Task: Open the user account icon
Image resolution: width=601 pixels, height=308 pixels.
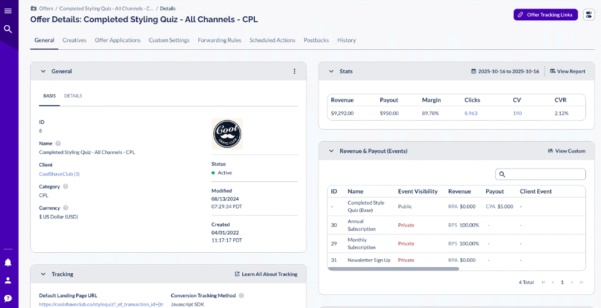Action: click(8, 280)
